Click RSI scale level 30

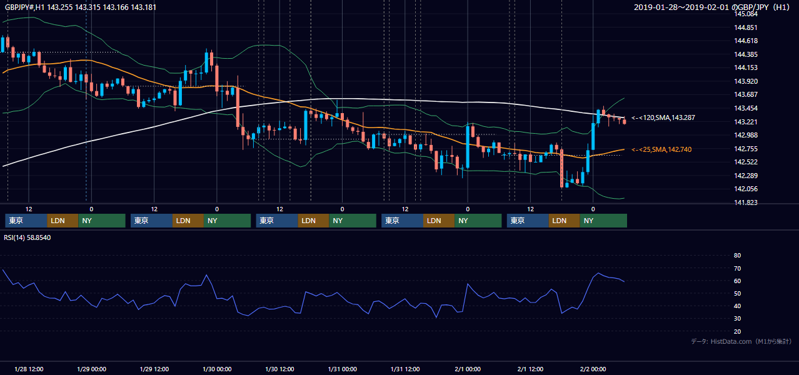(x=737, y=319)
